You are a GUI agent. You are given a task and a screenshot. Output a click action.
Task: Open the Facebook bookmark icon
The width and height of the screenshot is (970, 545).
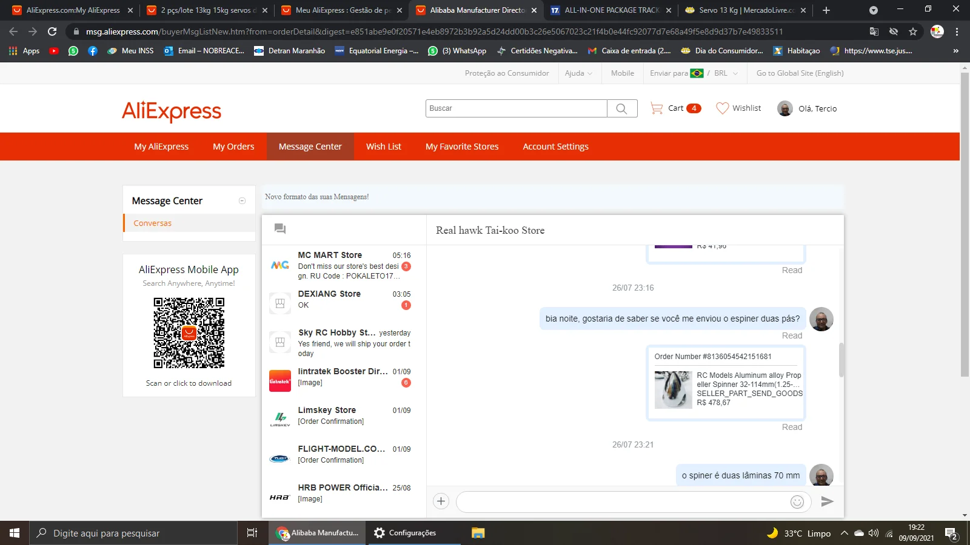point(93,51)
